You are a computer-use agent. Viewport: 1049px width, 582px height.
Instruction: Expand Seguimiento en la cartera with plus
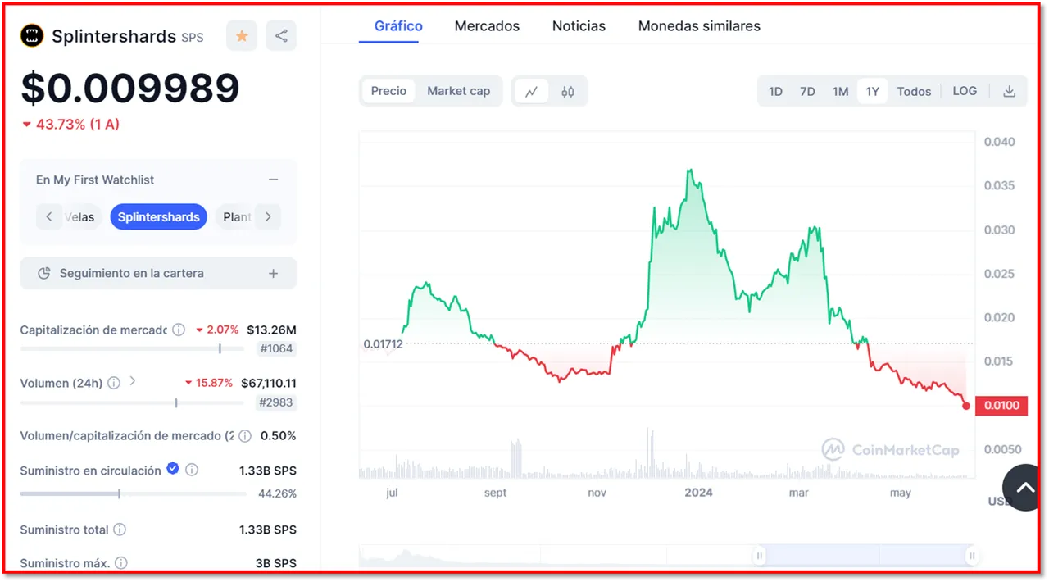(274, 274)
